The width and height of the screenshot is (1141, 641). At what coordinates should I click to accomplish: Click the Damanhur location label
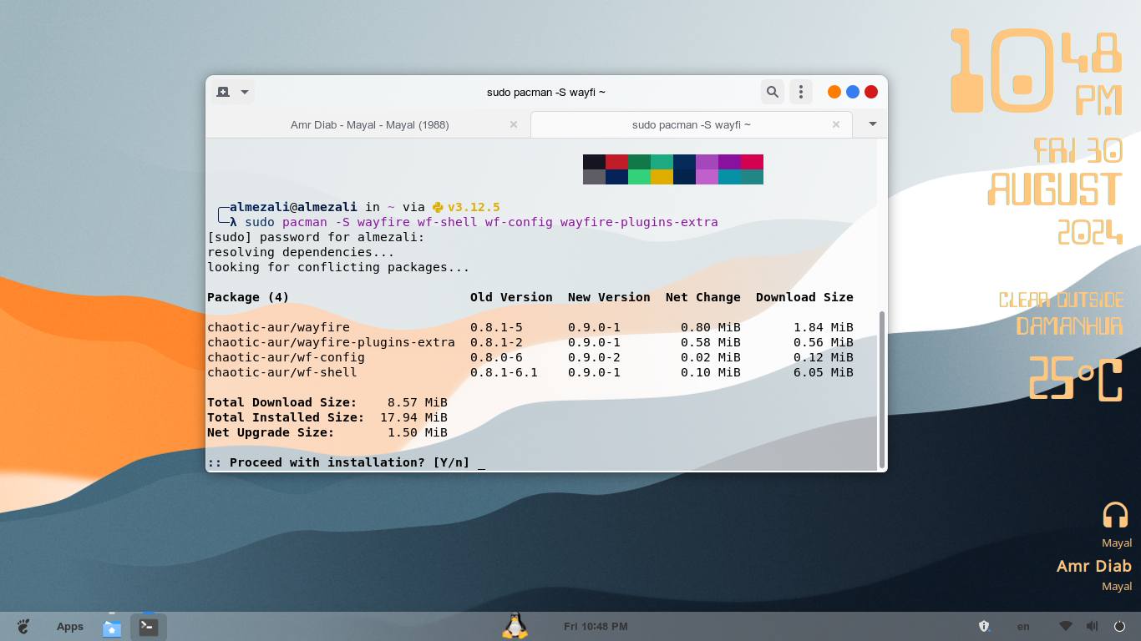click(x=1070, y=326)
